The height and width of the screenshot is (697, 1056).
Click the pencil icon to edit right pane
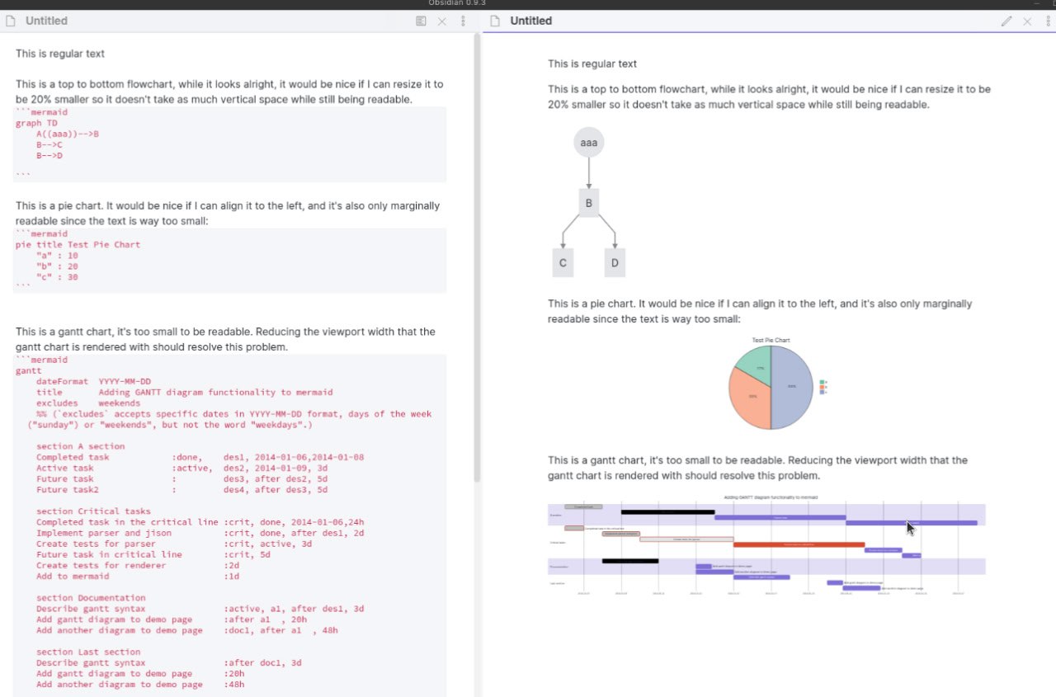point(1006,21)
